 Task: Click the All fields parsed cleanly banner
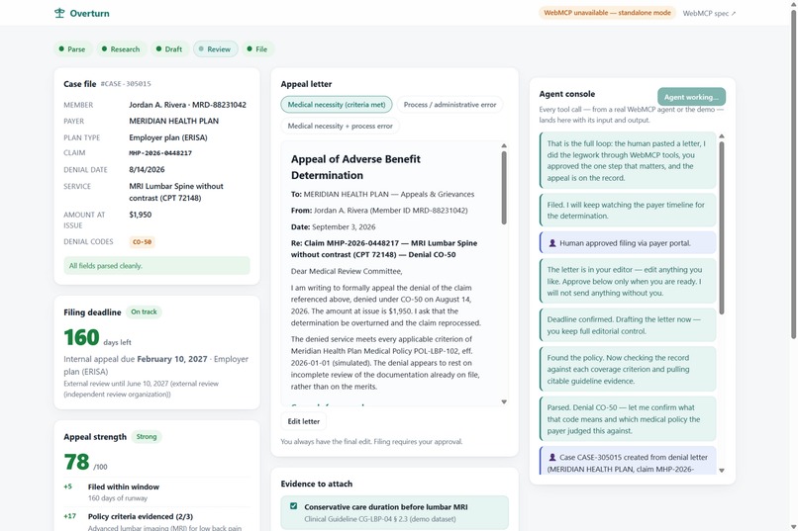click(156, 266)
